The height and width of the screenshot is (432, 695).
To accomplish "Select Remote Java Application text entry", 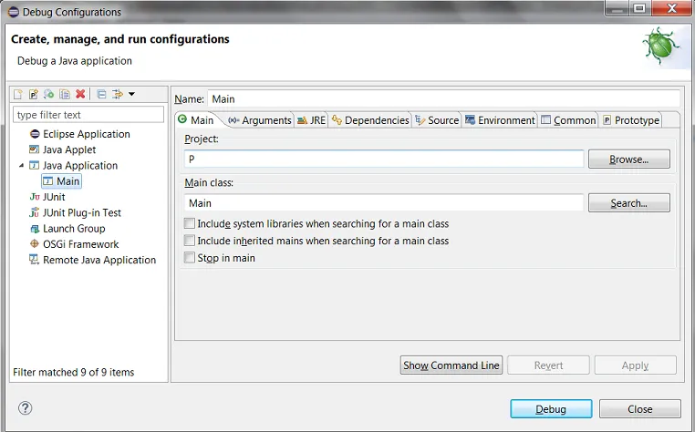I will pyautogui.click(x=99, y=260).
